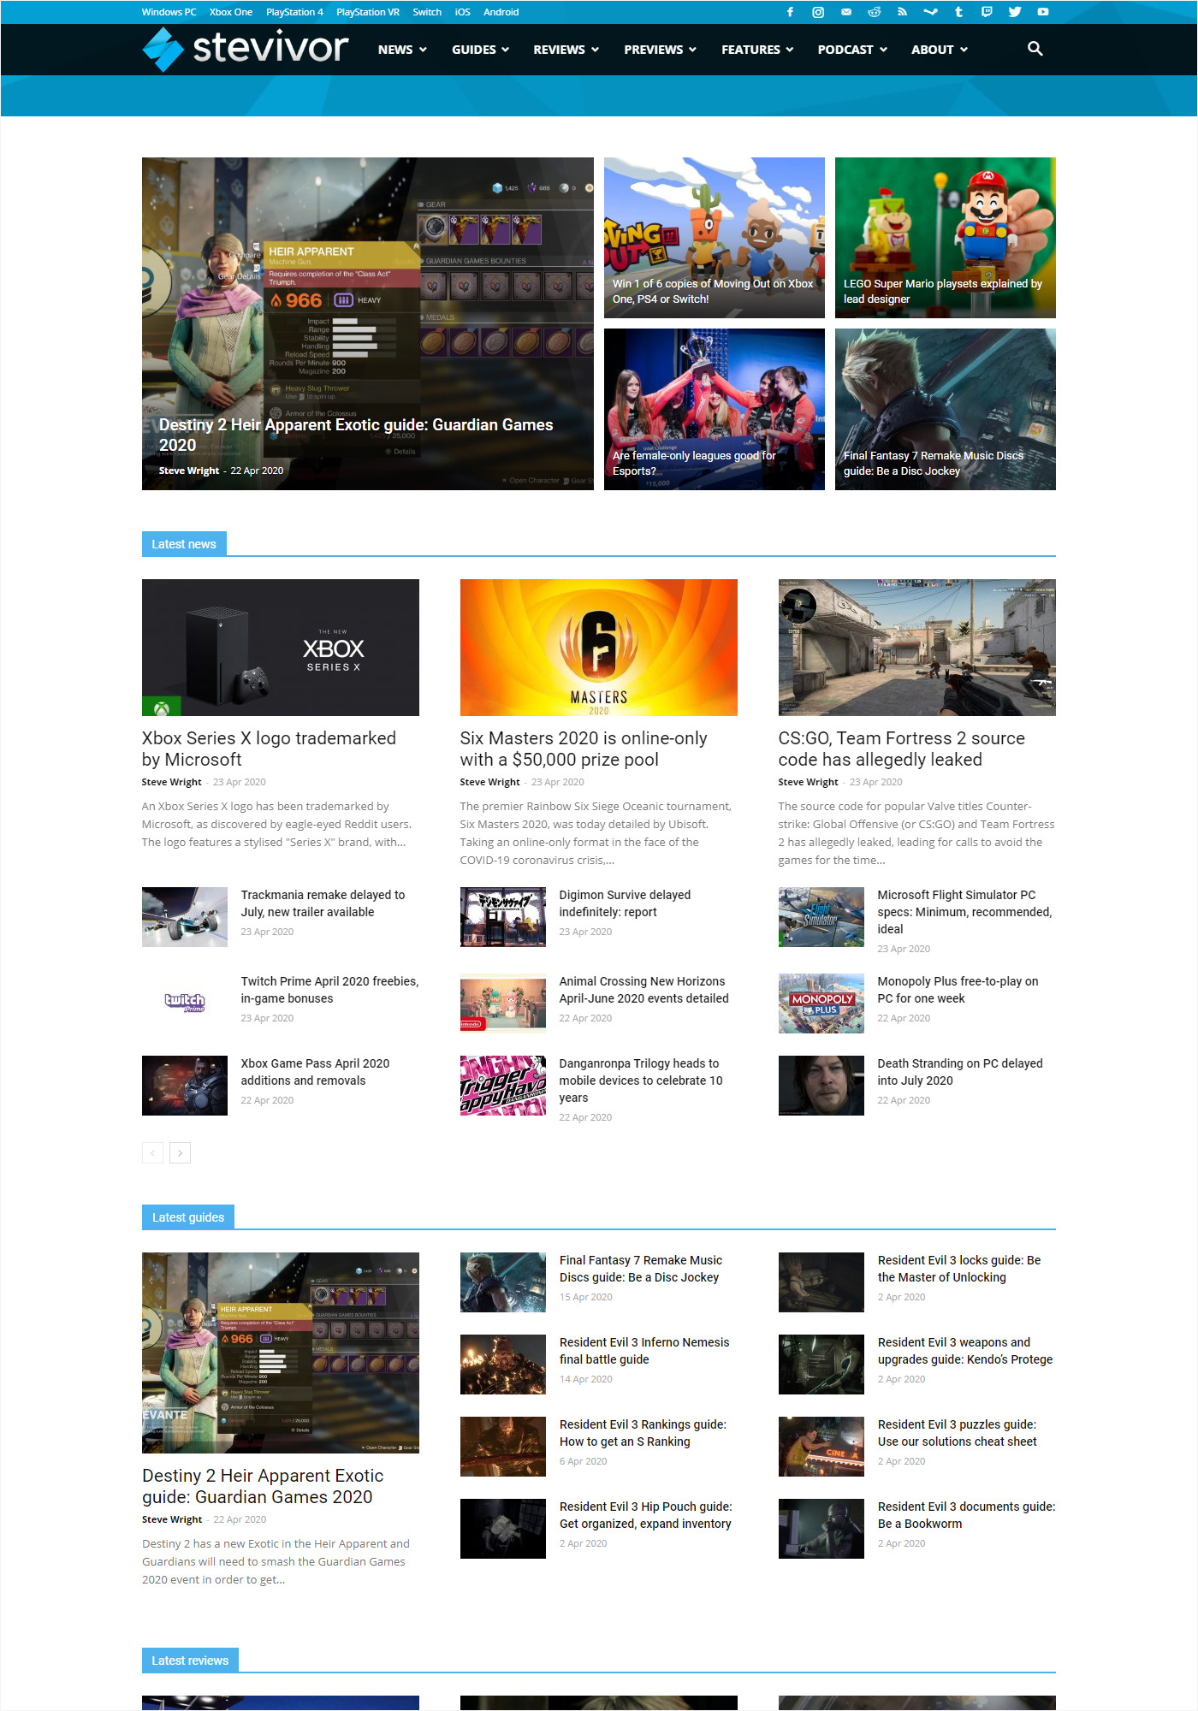Select iOS in top bar
This screenshot has height=1711, width=1198.
coord(463,12)
